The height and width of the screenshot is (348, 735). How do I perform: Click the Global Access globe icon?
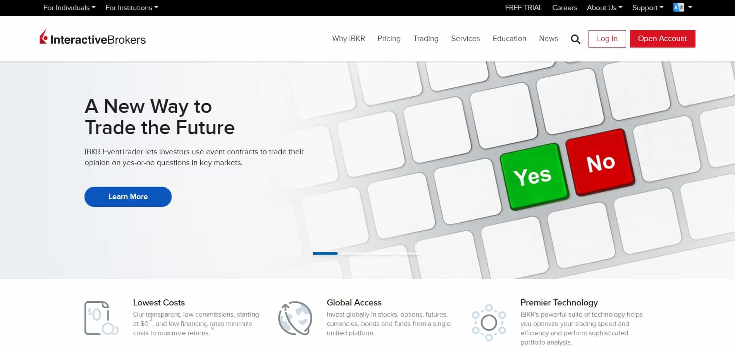click(x=295, y=318)
